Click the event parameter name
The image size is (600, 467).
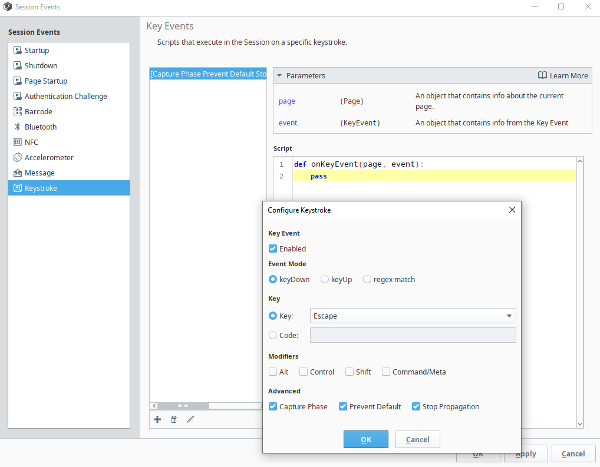click(x=288, y=122)
